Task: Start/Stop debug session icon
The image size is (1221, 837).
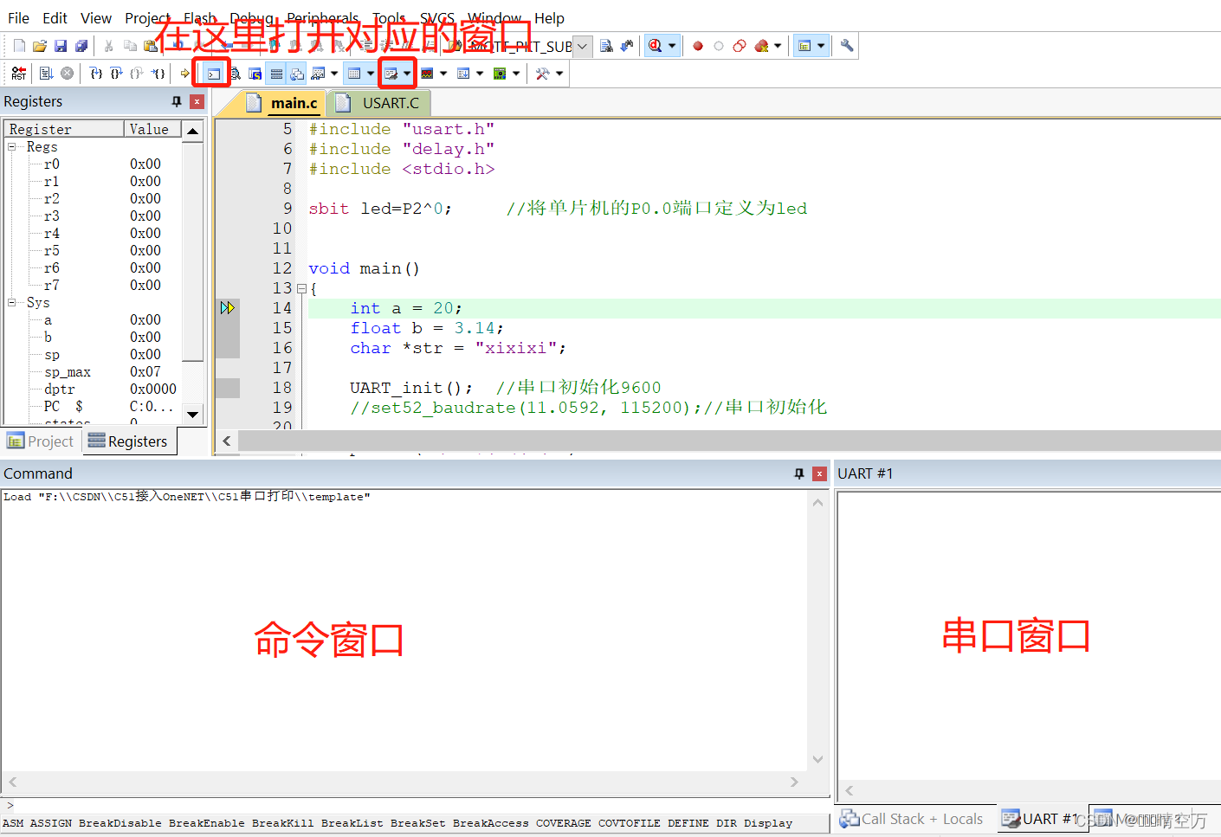Action: pos(656,46)
